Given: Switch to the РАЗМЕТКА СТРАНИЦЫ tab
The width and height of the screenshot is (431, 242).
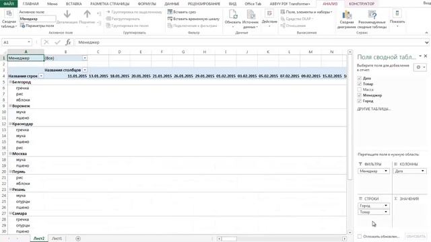Looking at the screenshot, I should [110, 4].
